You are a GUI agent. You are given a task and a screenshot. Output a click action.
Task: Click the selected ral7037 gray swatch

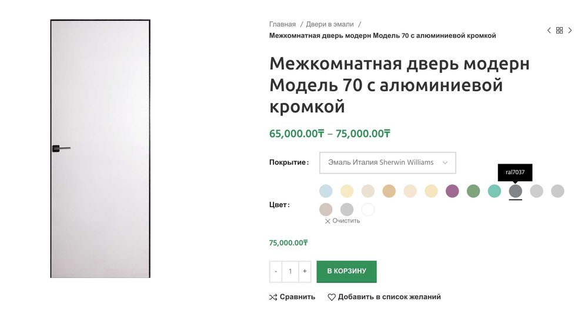click(516, 191)
